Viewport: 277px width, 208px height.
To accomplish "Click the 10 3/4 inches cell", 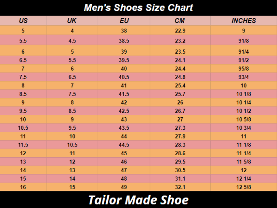I will point(244,128).
